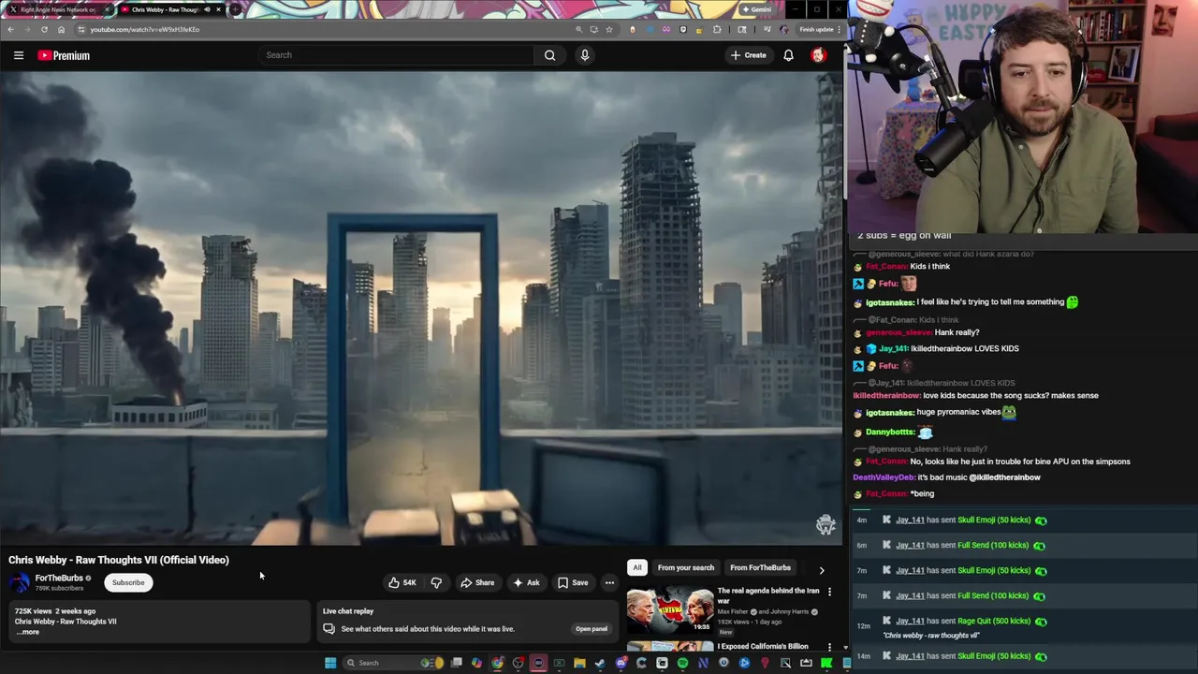The height and width of the screenshot is (674, 1198).
Task: Subscribe to ForTheBurbs channel
Action: click(x=128, y=582)
